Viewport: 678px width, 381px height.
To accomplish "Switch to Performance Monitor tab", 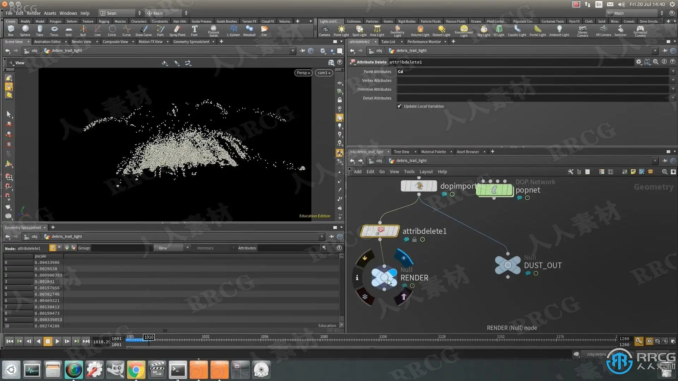I will tap(424, 42).
